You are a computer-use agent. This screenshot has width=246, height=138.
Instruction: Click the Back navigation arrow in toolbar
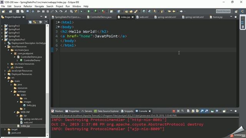point(174,11)
